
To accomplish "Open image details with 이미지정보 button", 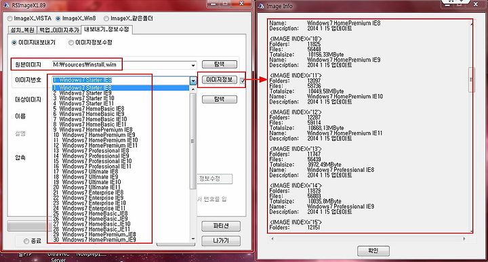I will pos(220,80).
